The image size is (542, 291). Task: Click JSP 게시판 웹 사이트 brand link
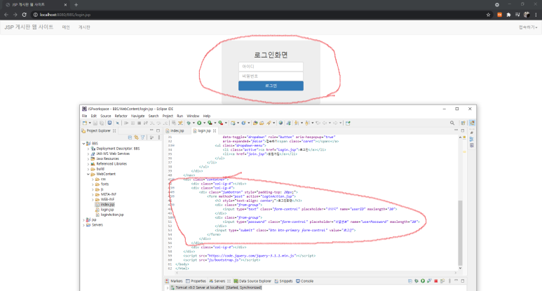[x=29, y=27]
